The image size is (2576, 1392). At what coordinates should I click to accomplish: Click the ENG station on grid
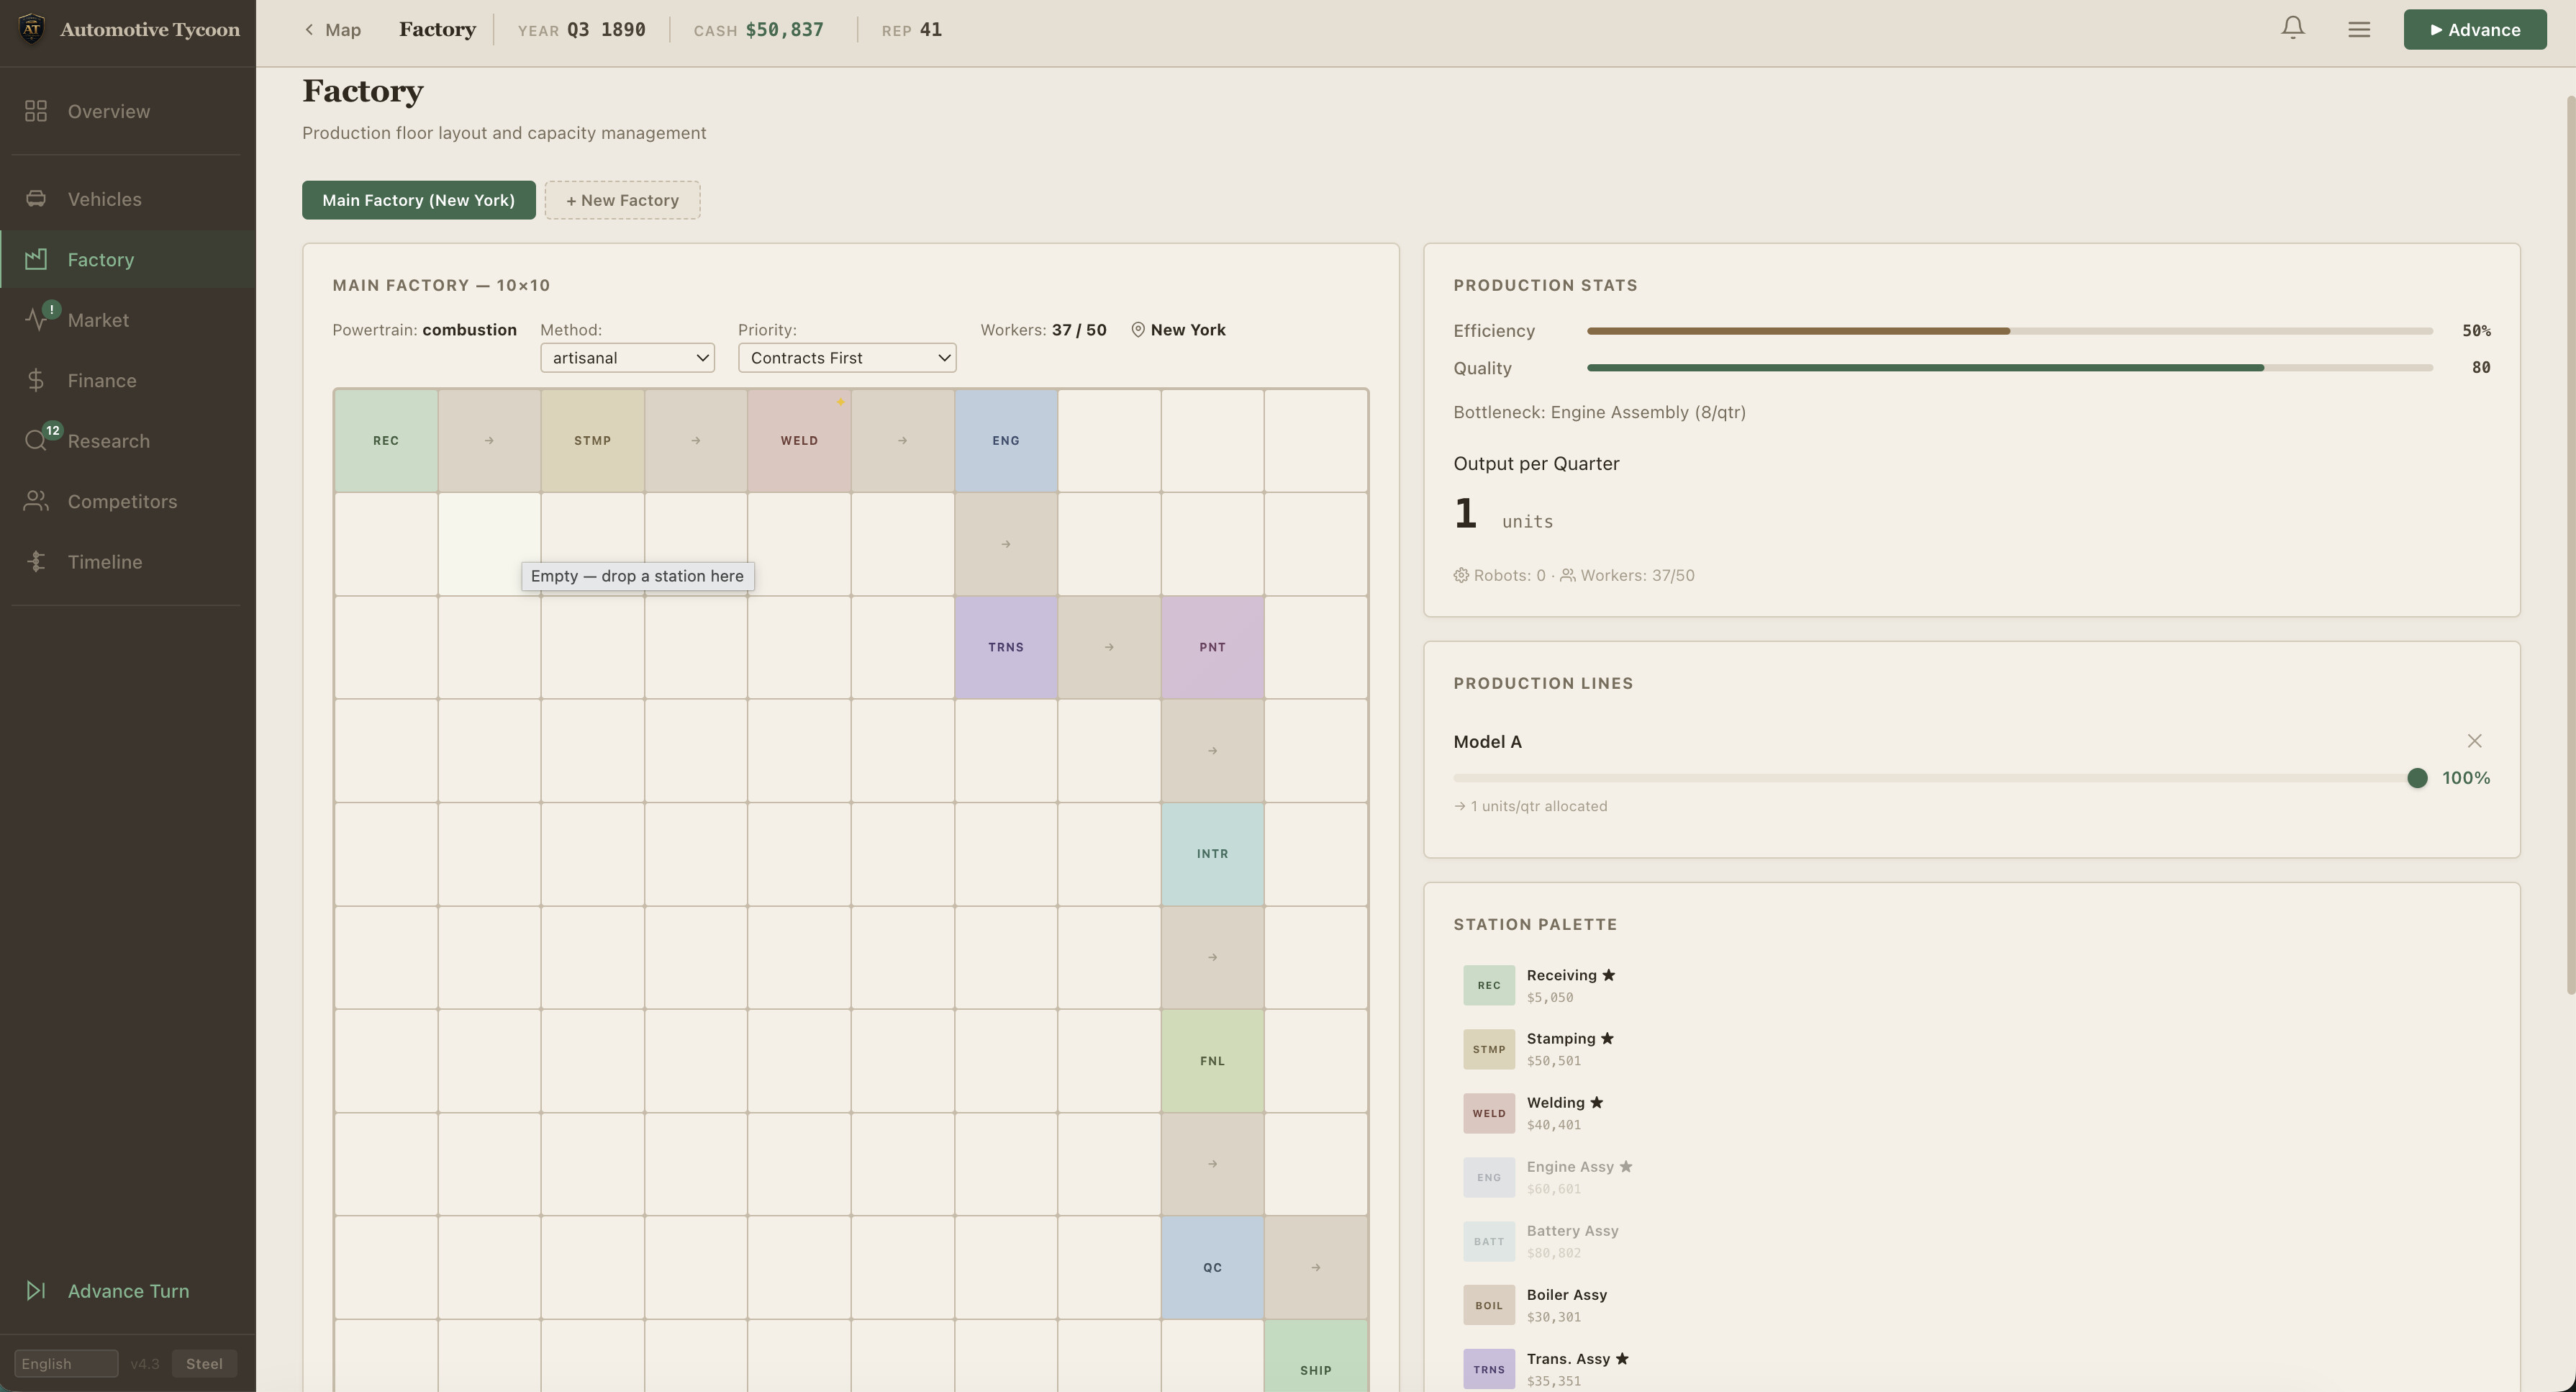click(1006, 440)
